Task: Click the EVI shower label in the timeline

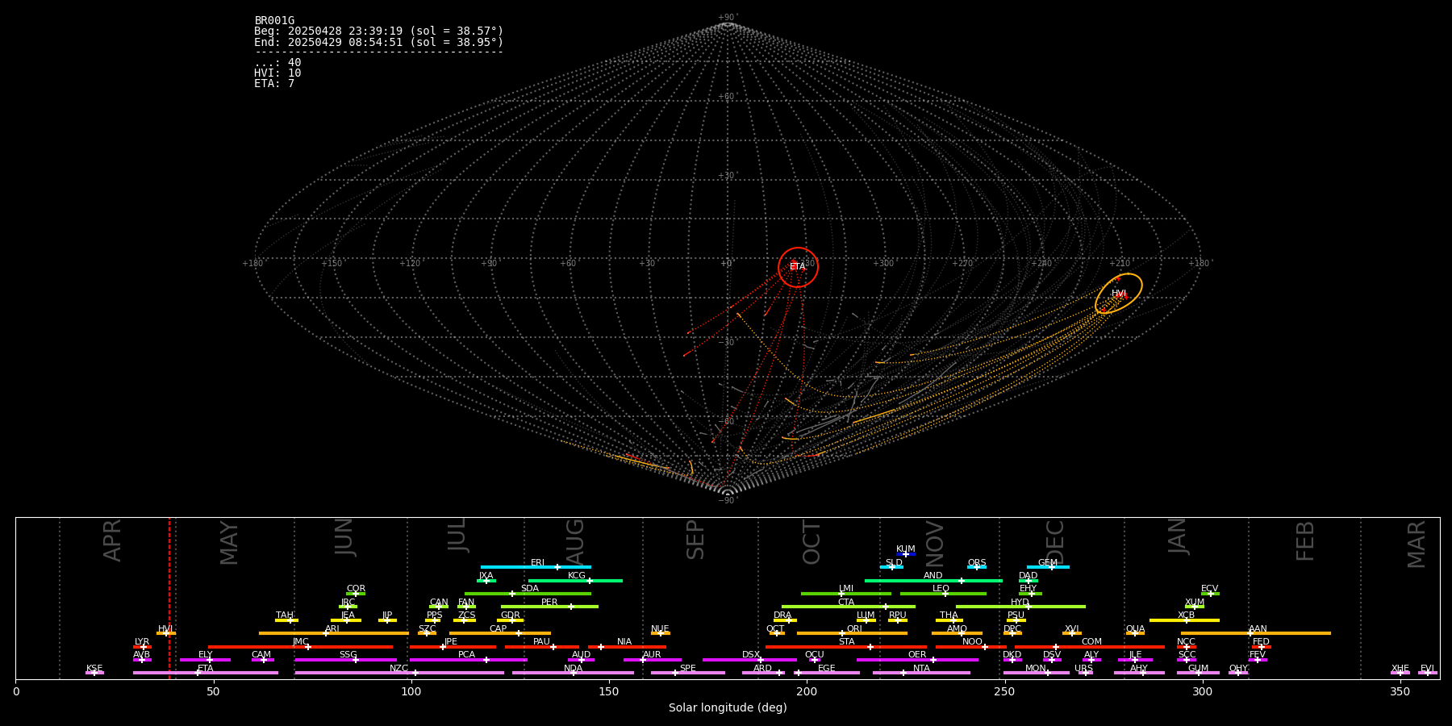Action: 1427,669
